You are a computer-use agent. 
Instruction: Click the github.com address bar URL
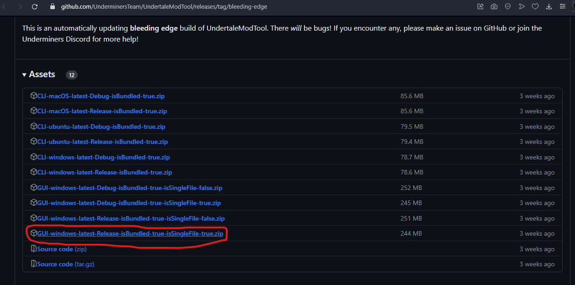164,7
